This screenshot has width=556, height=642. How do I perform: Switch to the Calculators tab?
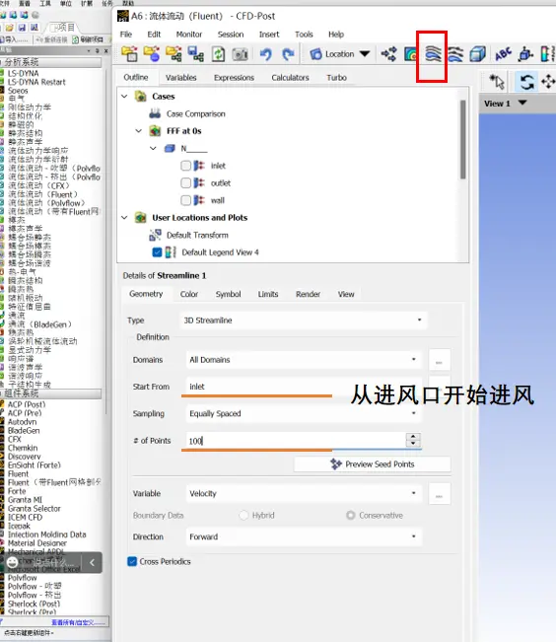pyautogui.click(x=290, y=78)
